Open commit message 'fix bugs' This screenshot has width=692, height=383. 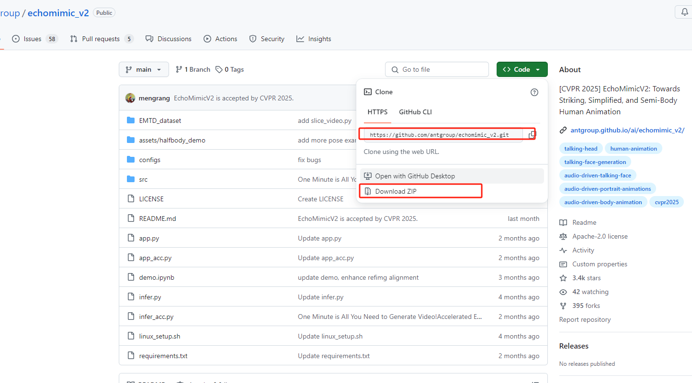(309, 160)
